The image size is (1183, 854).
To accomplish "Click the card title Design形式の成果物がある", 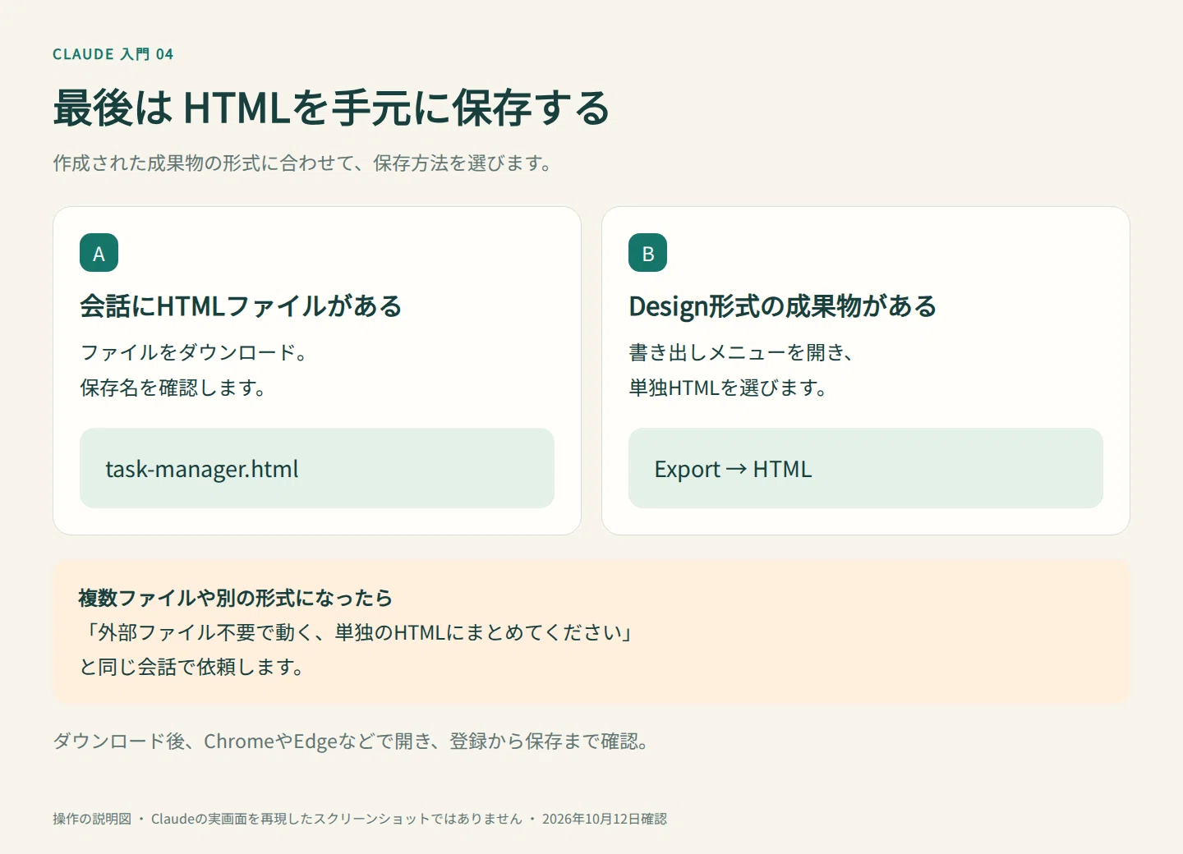I will coord(782,306).
